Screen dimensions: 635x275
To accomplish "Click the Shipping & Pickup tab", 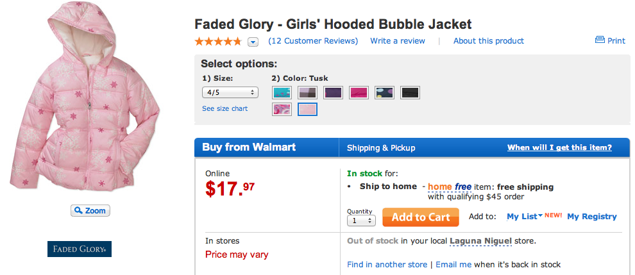I will (381, 147).
